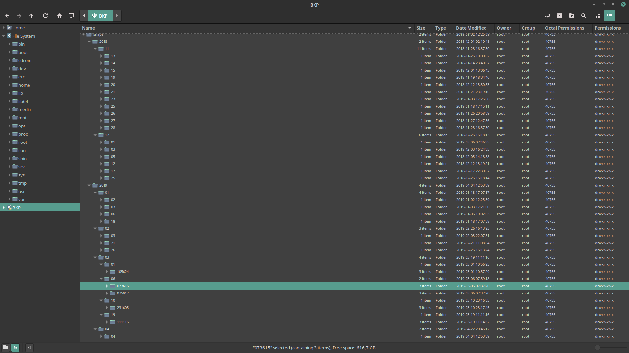Go forward in navigation history
Screen dimensions: 629x353
pyautogui.click(x=19, y=16)
